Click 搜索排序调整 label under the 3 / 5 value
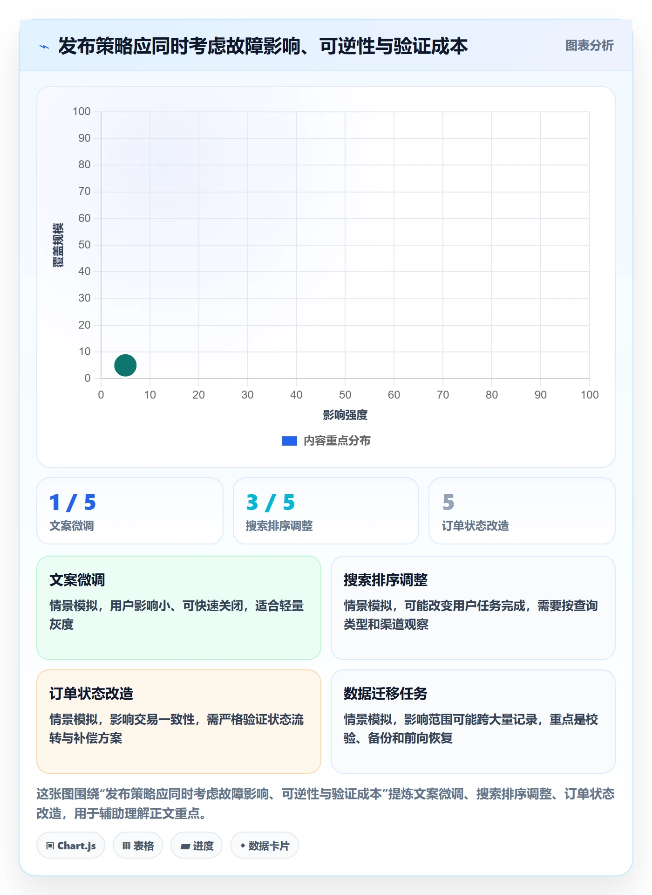Image resolution: width=652 pixels, height=895 pixels. (x=279, y=526)
